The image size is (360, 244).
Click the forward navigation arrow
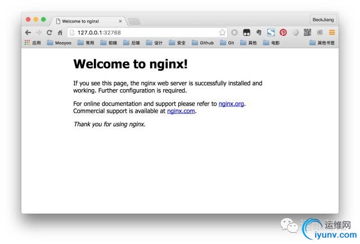click(x=39, y=33)
